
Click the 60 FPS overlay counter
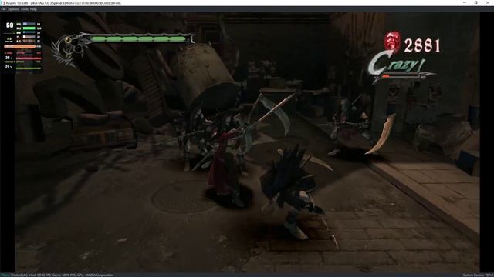point(10,25)
